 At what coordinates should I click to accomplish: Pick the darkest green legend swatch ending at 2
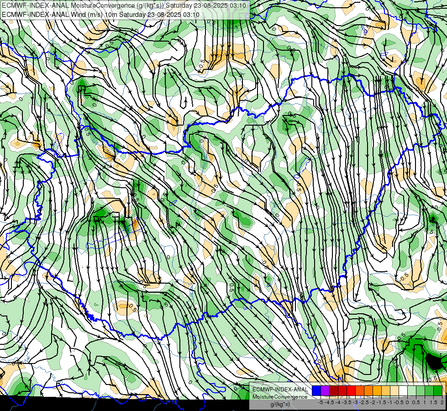(x=438, y=391)
